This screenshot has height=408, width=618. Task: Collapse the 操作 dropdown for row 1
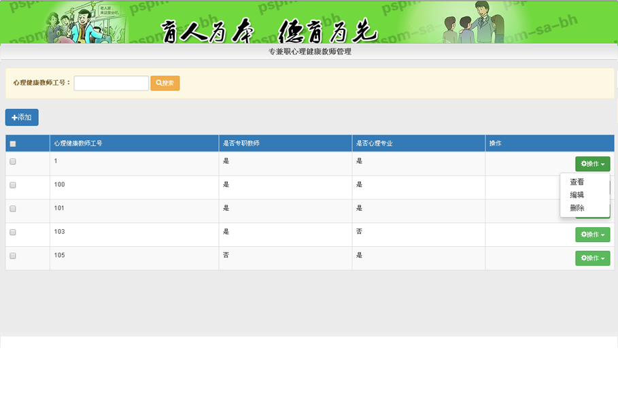pyautogui.click(x=592, y=164)
